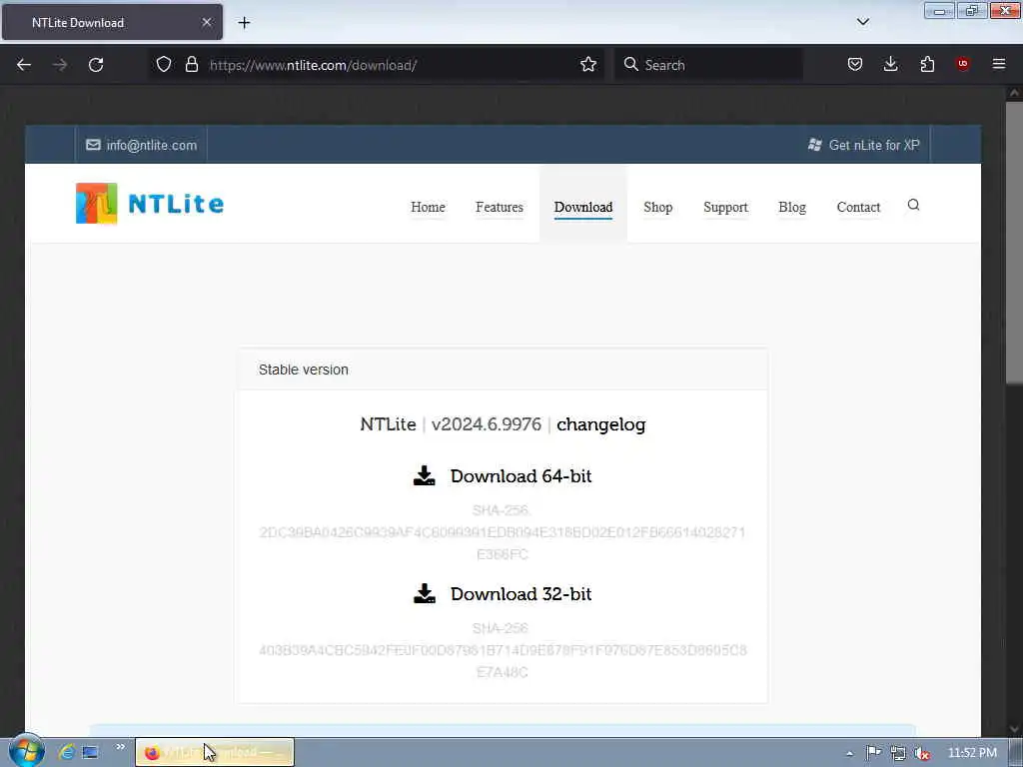The width and height of the screenshot is (1023, 767).
Task: Click the taskbar clock 11:52 PM
Action: click(972, 753)
